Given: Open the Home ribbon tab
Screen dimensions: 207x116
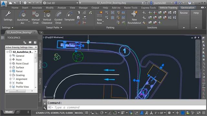Looking at the screenshot, I should (x=15, y=8).
